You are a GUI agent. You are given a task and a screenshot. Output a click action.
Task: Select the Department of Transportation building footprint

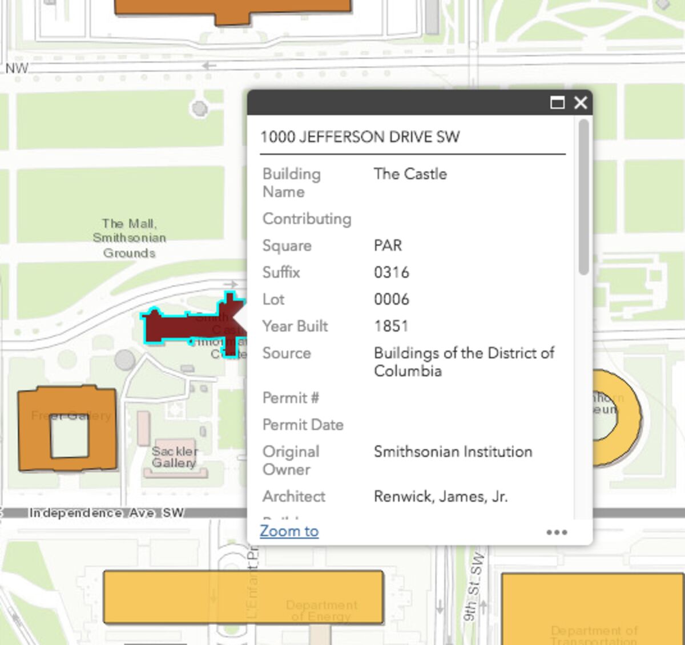(x=593, y=608)
